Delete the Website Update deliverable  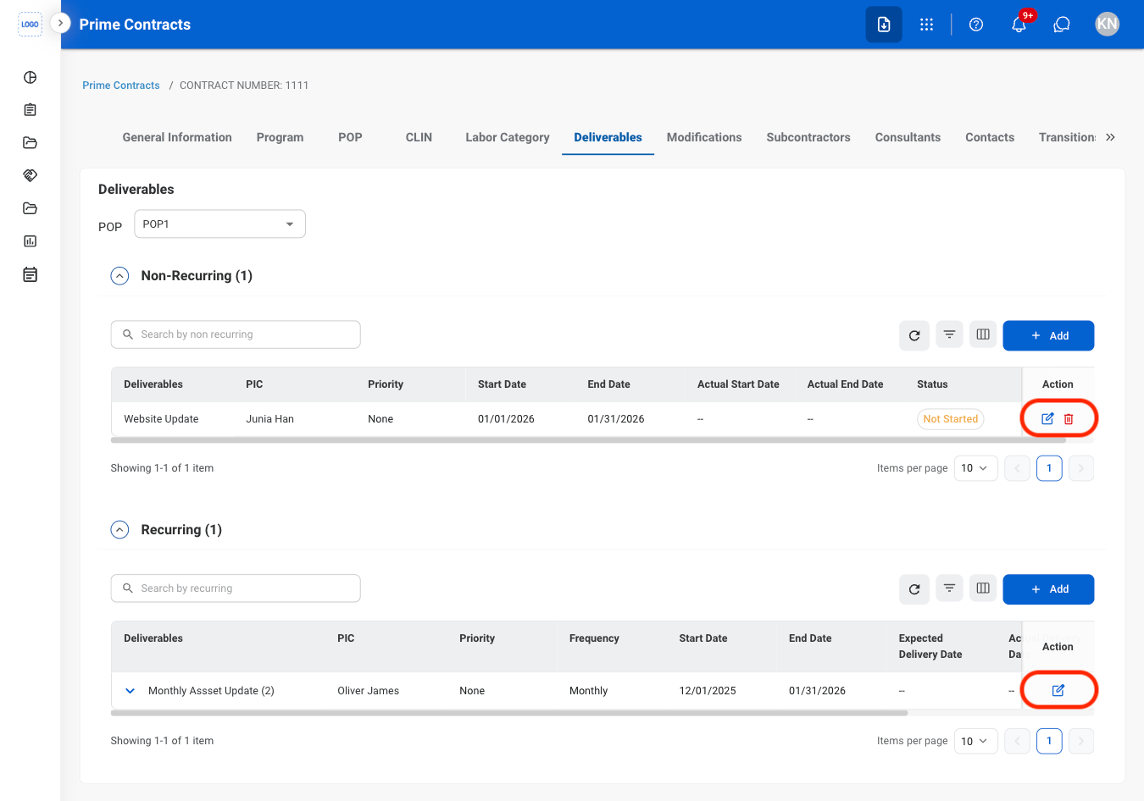pos(1069,419)
